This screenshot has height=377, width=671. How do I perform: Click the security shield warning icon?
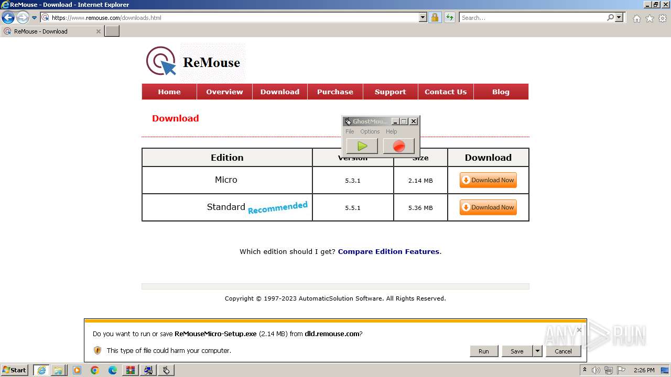pos(98,350)
